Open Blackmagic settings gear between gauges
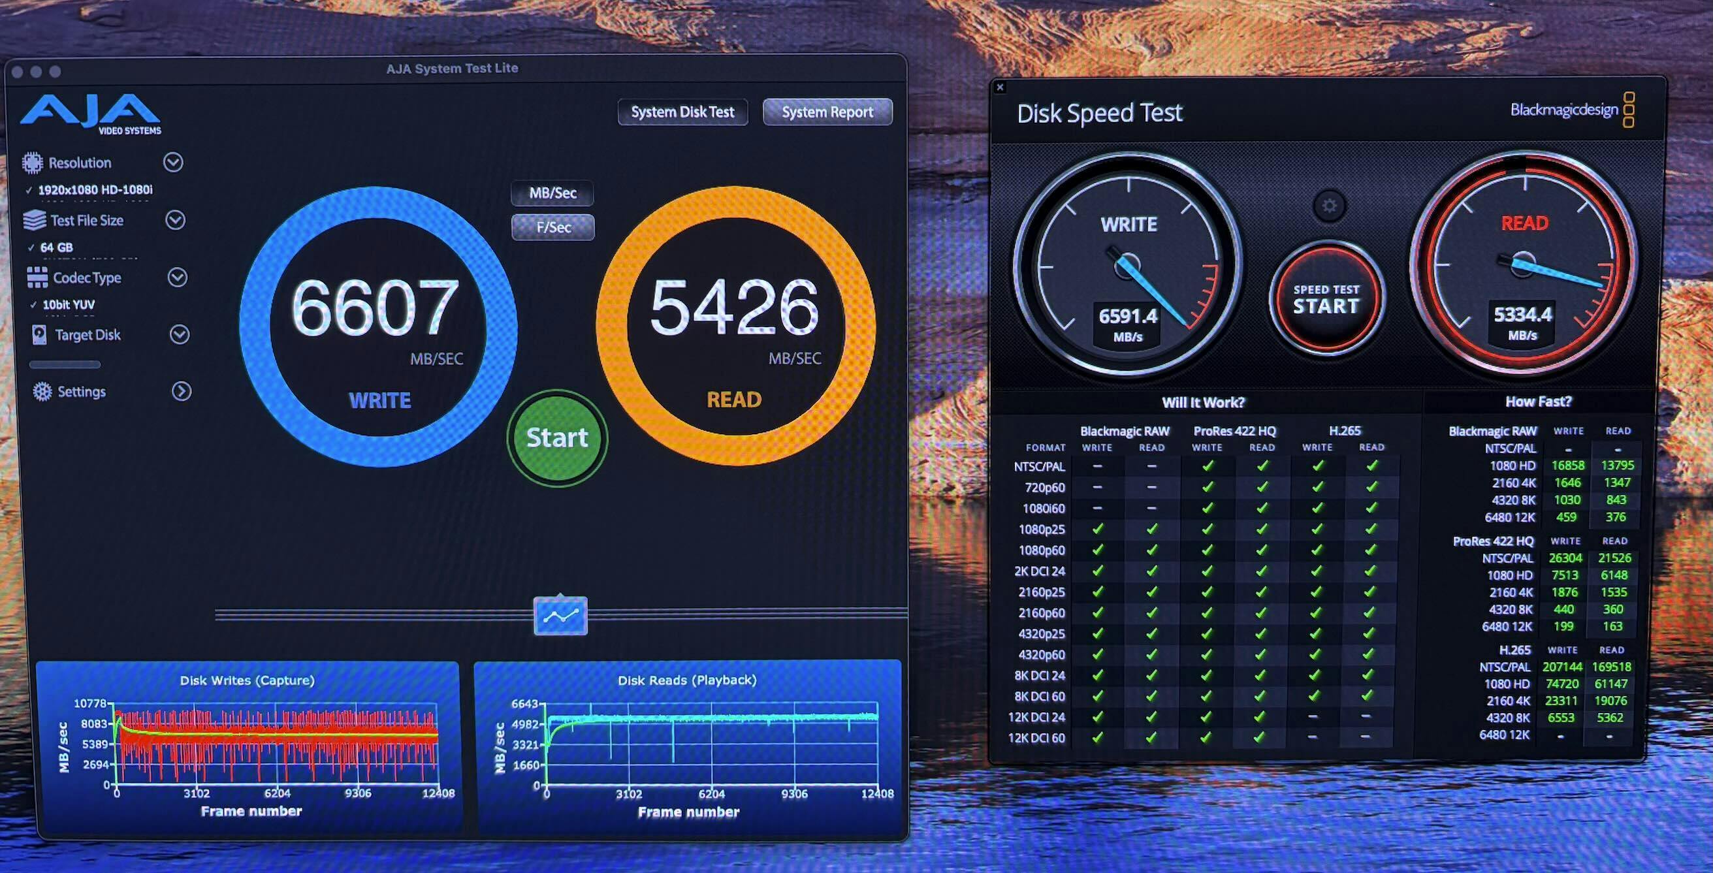 (x=1328, y=206)
